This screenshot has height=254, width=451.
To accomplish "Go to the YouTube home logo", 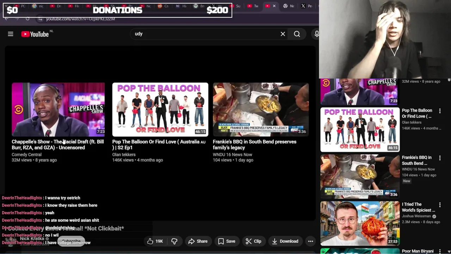I will coord(35,34).
